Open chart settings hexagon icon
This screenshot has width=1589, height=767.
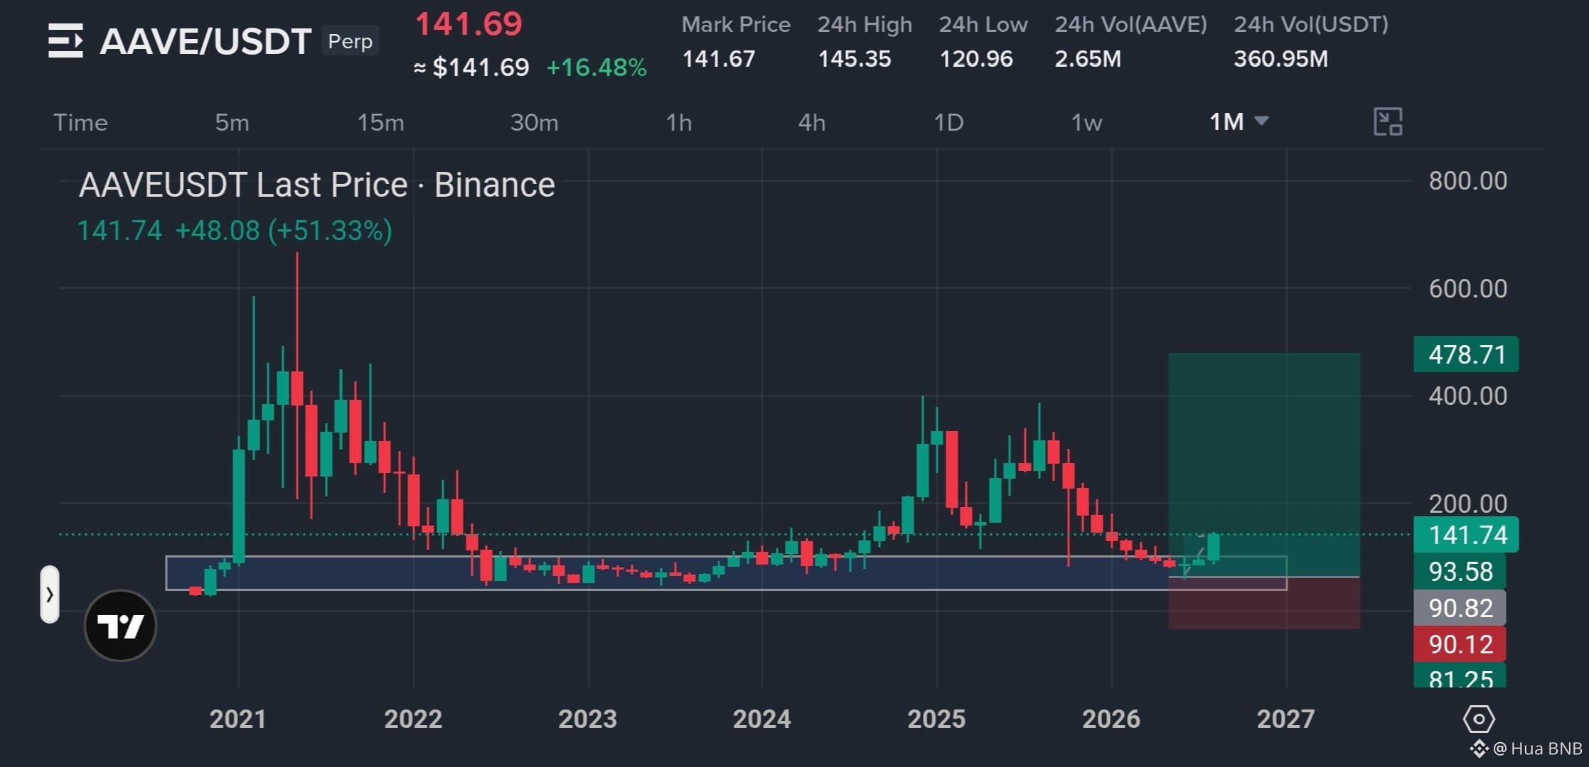[x=1479, y=719]
